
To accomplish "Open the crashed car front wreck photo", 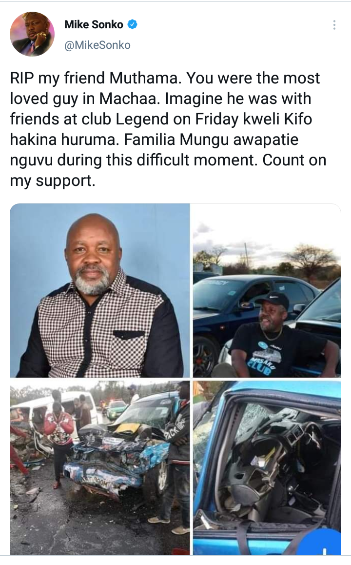I will (x=100, y=468).
